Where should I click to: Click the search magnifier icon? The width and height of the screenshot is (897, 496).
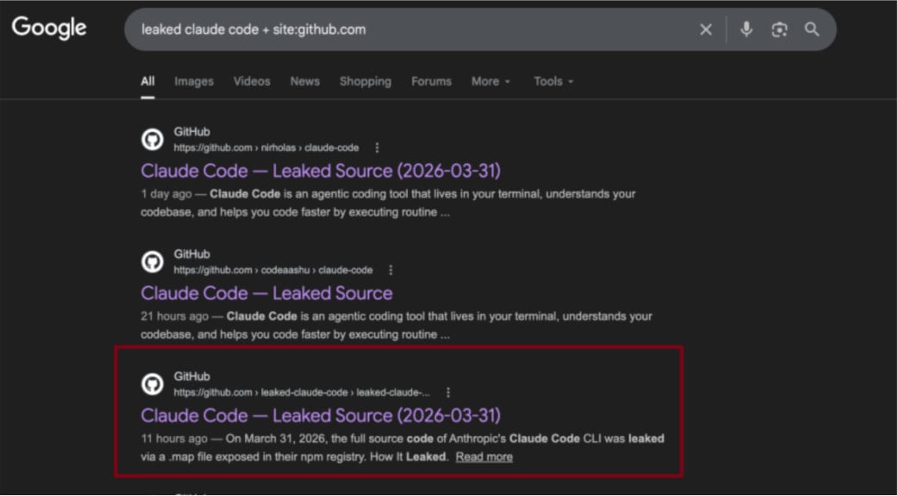tap(811, 28)
